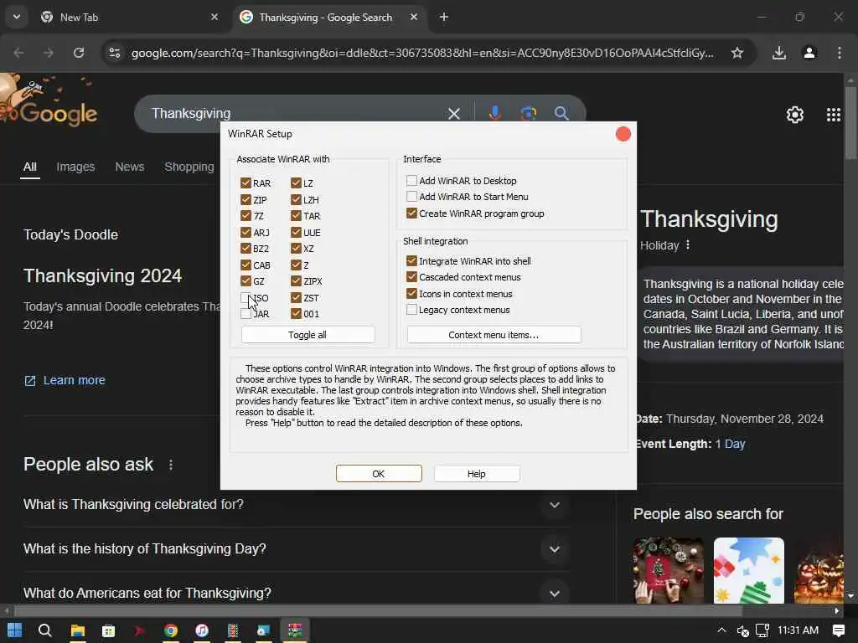This screenshot has height=643, width=858.
Task: Open File Explorer from taskbar
Action: pyautogui.click(x=78, y=630)
